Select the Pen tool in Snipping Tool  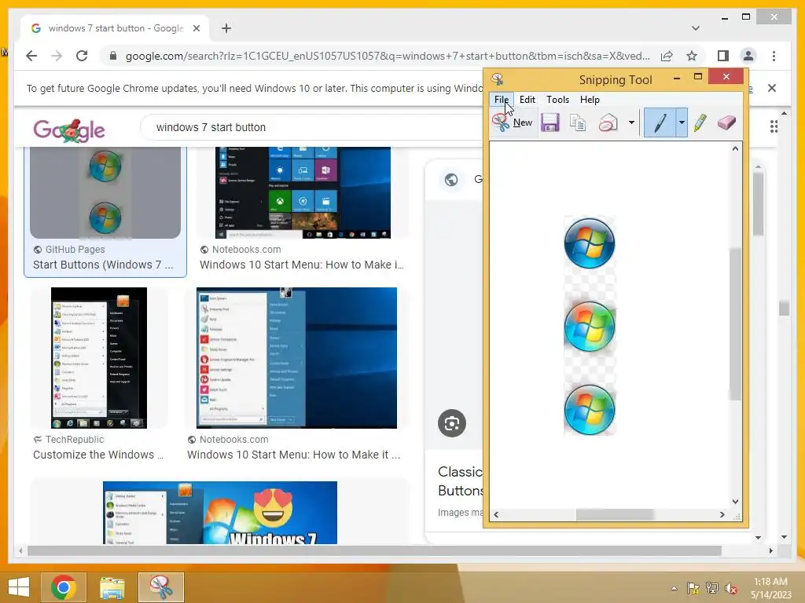[660, 122]
